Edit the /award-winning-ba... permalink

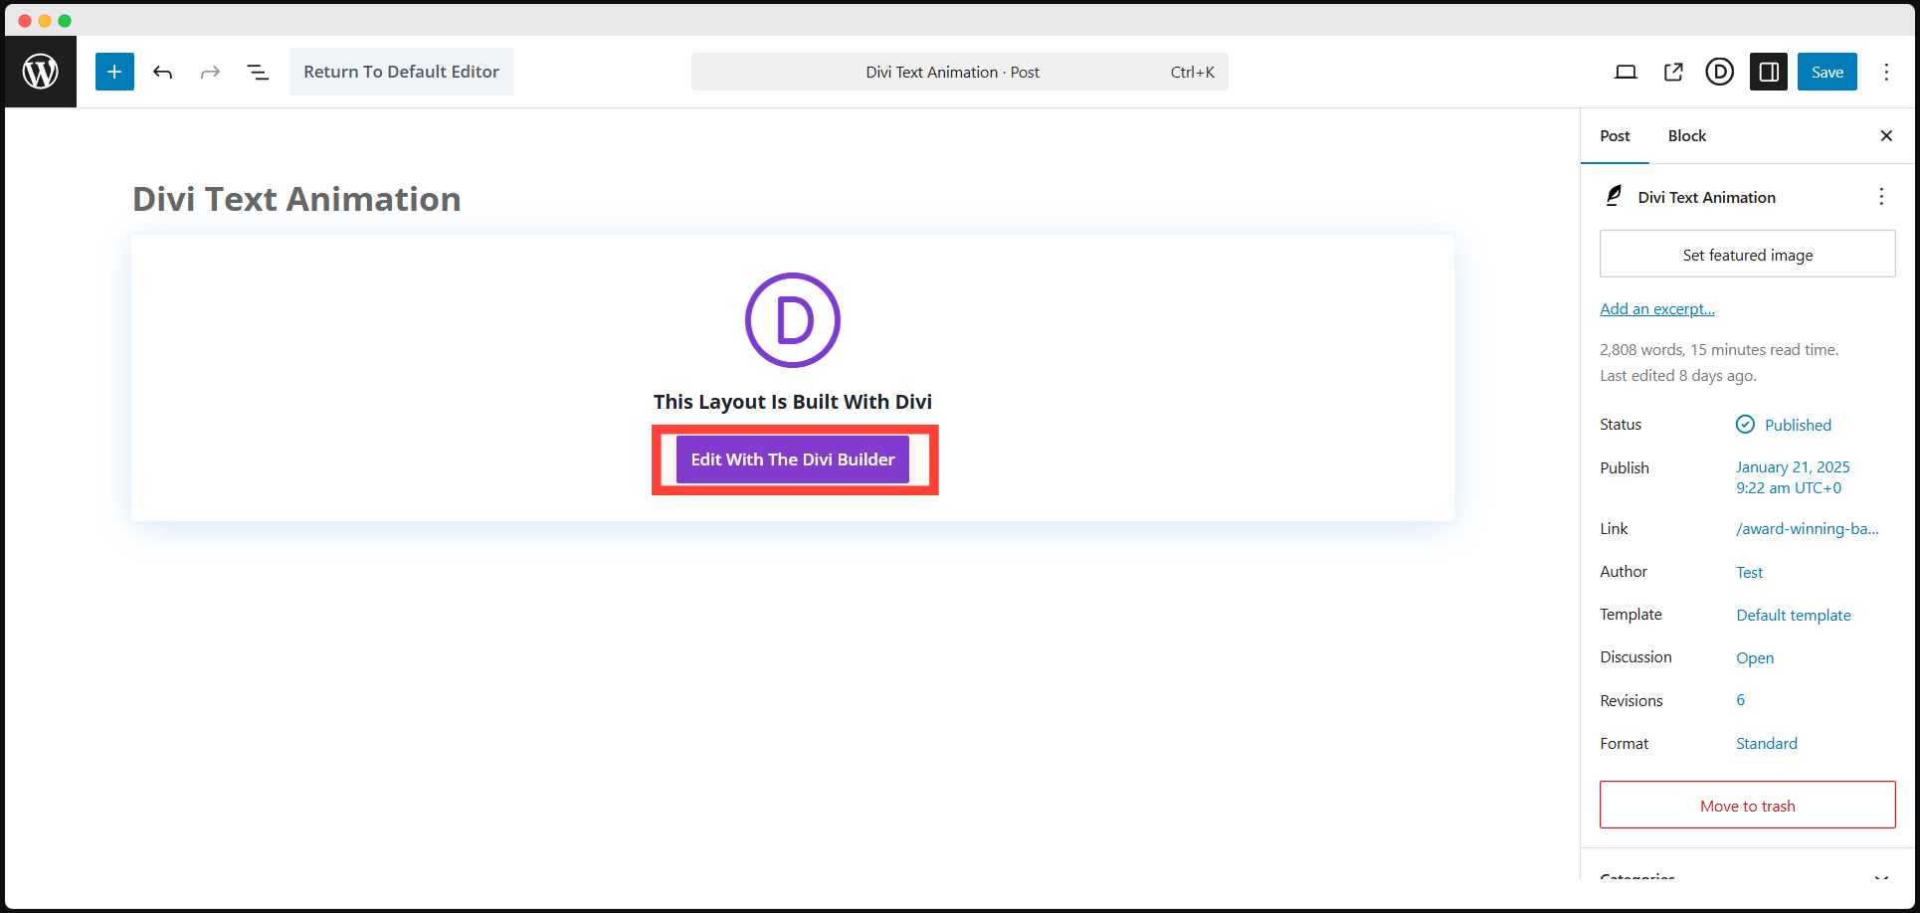1808,529
